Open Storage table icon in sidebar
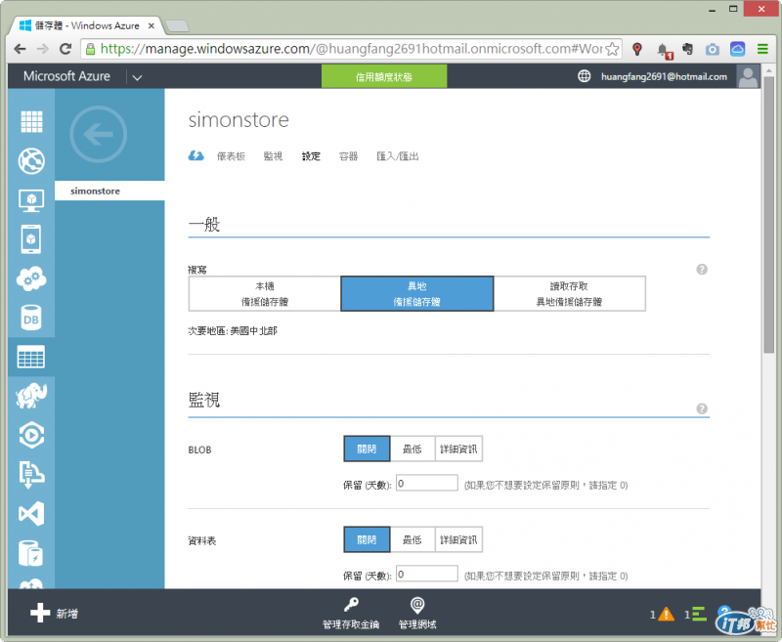The image size is (782, 642). (x=31, y=357)
